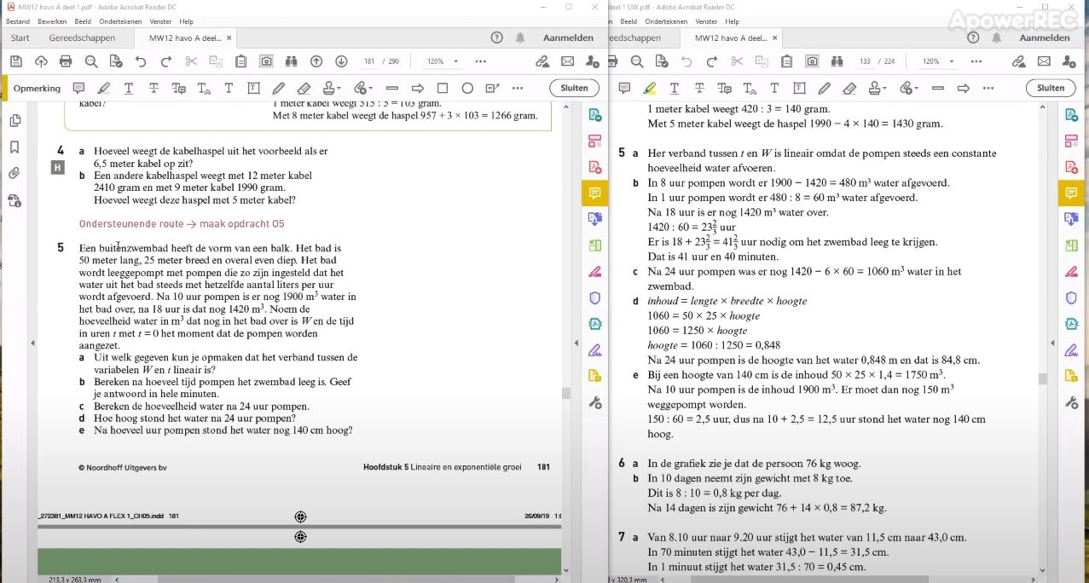This screenshot has width=1089, height=583.
Task: Pick eraser tool in left comment toolbar
Action: point(304,88)
